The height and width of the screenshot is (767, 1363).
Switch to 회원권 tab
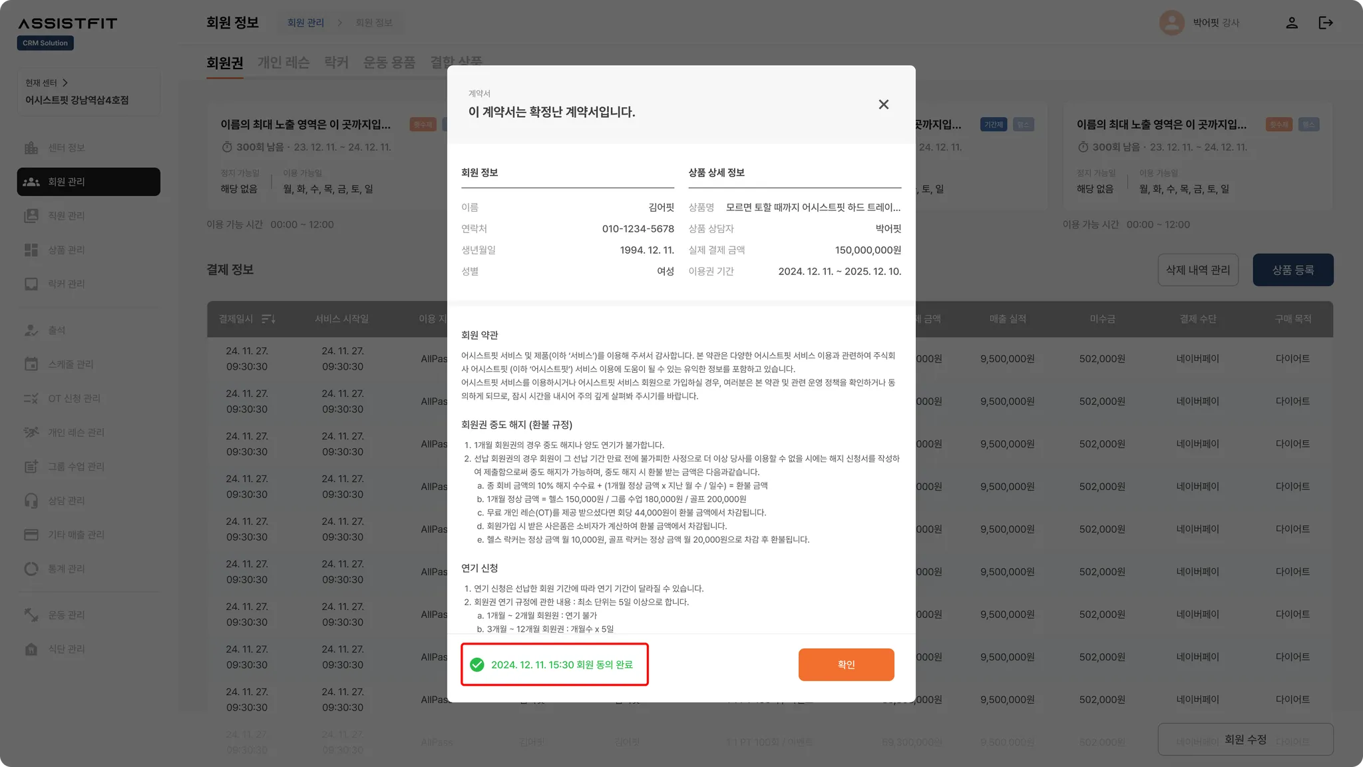click(224, 63)
